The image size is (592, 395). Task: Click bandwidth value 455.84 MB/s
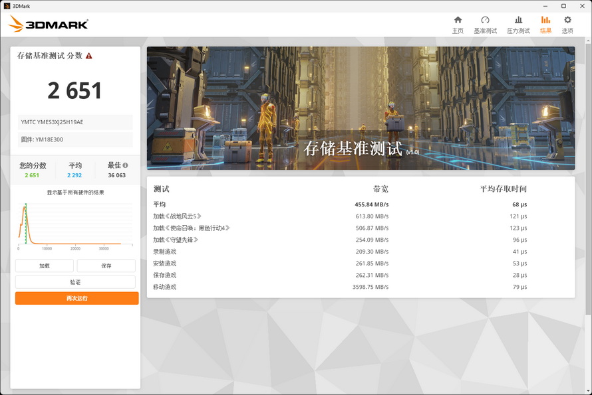coord(372,204)
